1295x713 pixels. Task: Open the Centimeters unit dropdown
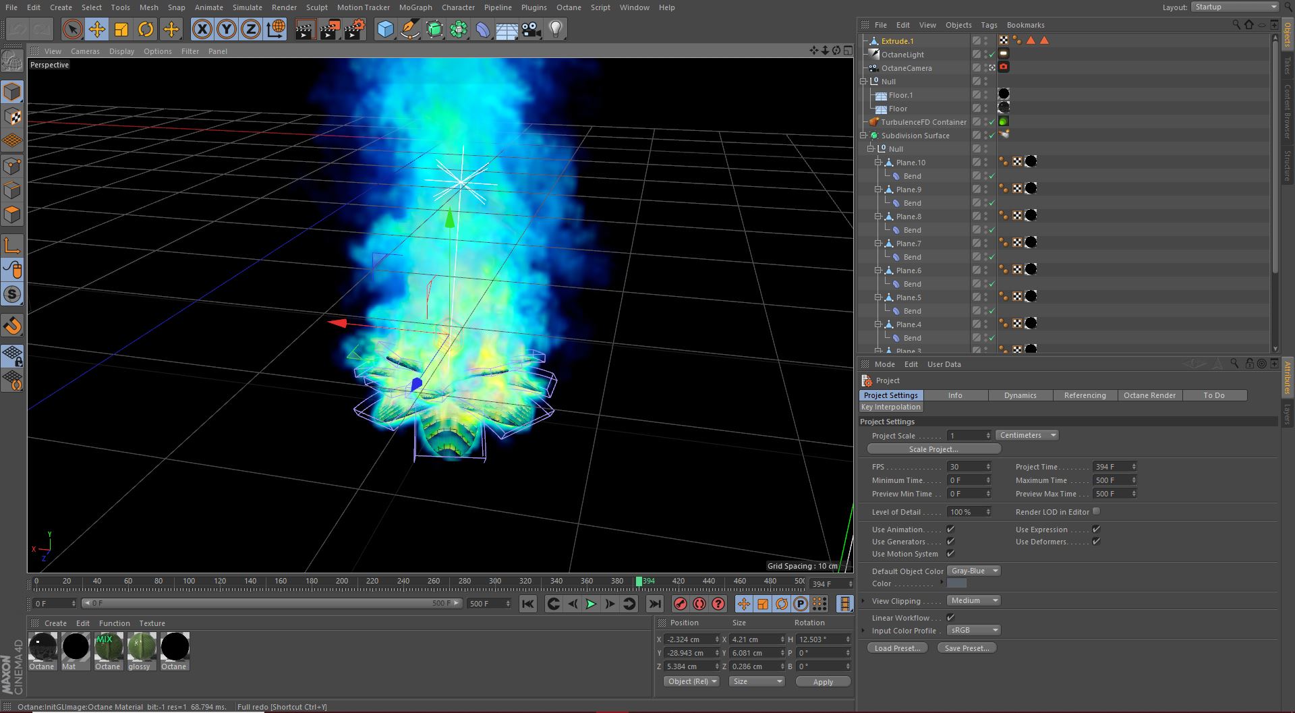point(1027,436)
